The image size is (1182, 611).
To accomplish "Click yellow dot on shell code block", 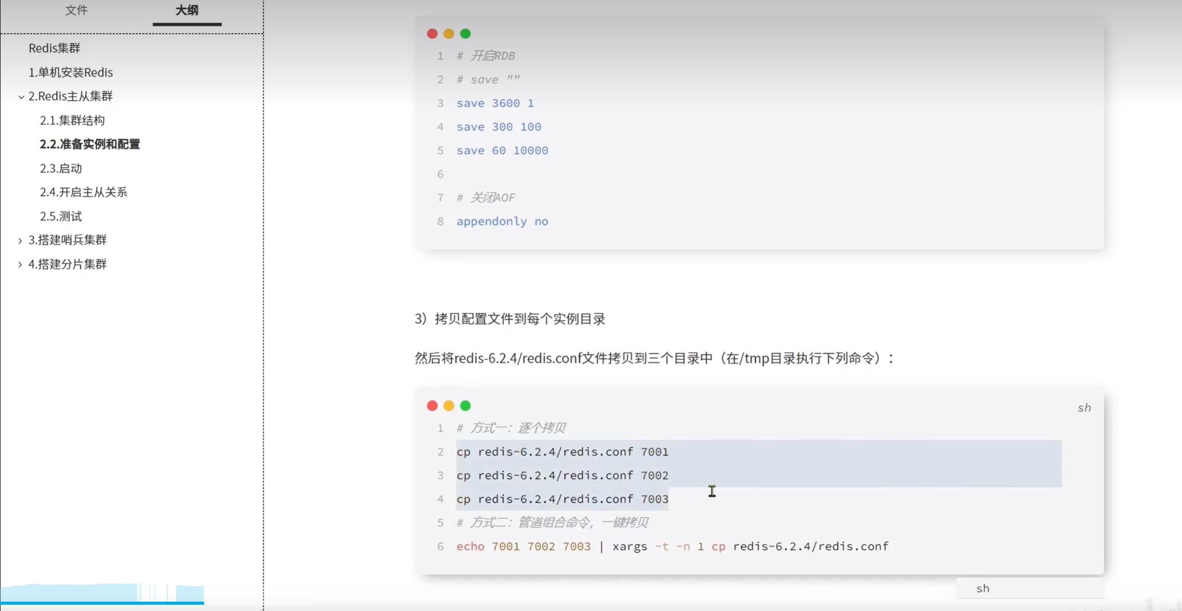I will coord(449,406).
